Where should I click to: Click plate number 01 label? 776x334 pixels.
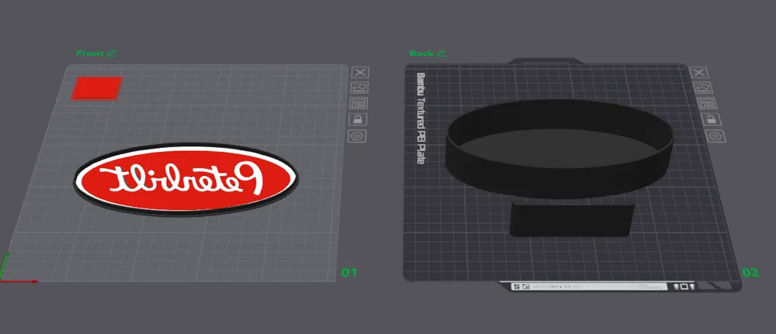pyautogui.click(x=349, y=272)
